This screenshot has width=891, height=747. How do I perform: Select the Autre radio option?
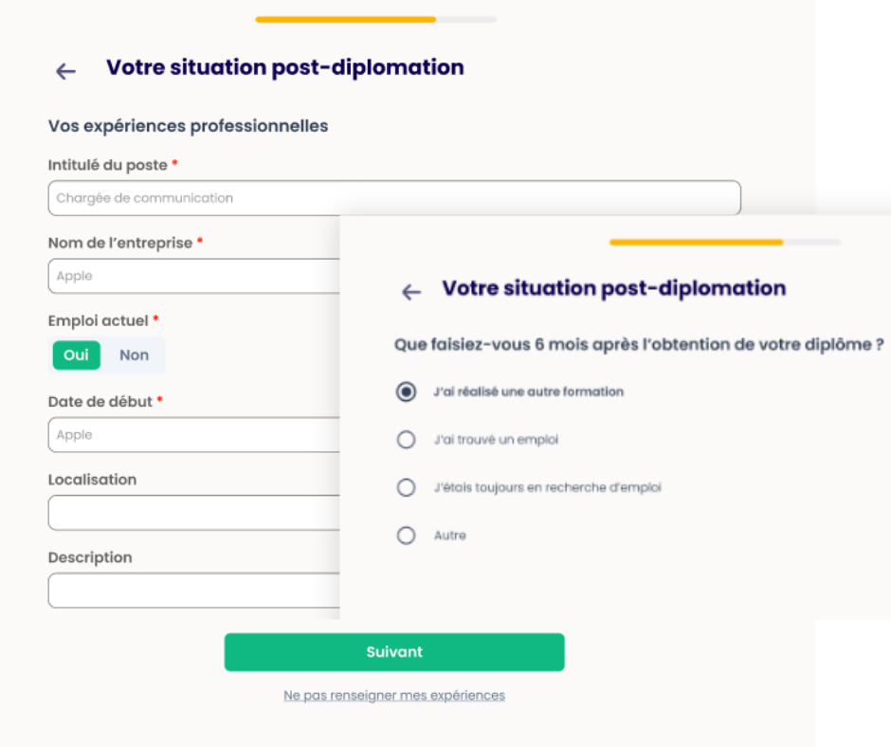pyautogui.click(x=407, y=536)
